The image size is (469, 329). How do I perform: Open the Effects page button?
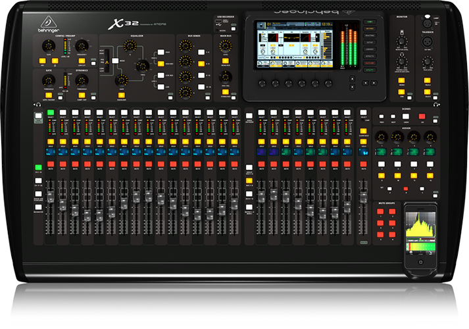(x=370, y=56)
